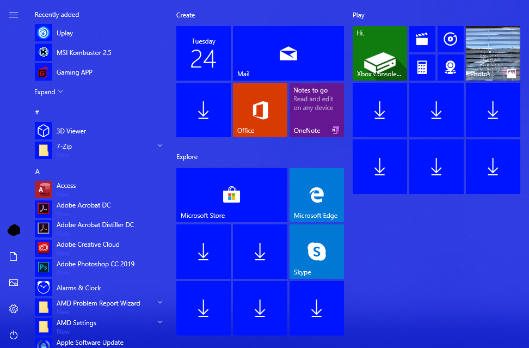Open the Pictures sidebar icon
The image size is (529, 348).
pos(14,283)
